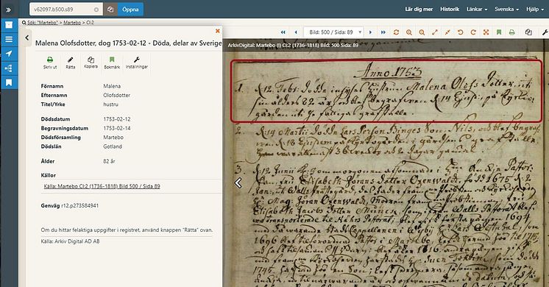Screen dimensions: 549x287
Task: Open the Bild 500 / Sida 89 dropdown
Action: point(333,32)
